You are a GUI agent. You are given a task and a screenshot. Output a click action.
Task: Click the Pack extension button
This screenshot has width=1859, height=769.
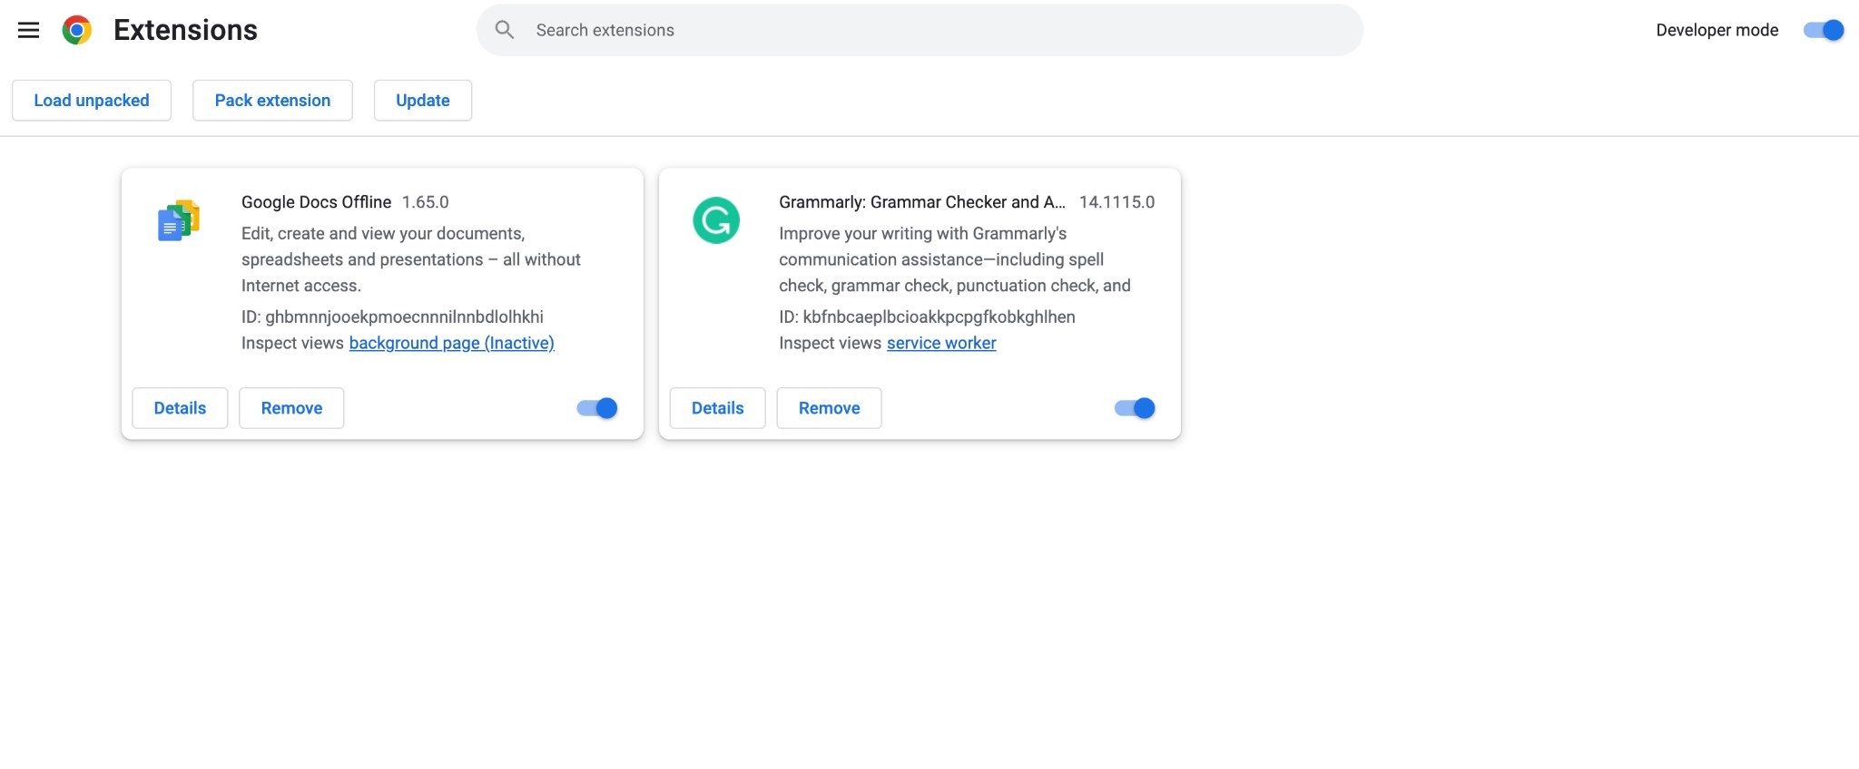click(272, 101)
